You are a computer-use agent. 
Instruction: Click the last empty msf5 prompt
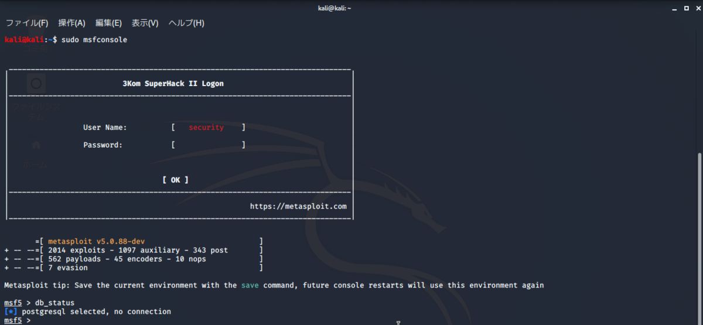pyautogui.click(x=17, y=320)
